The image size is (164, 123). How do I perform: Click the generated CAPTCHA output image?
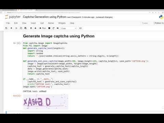click(x=46, y=102)
